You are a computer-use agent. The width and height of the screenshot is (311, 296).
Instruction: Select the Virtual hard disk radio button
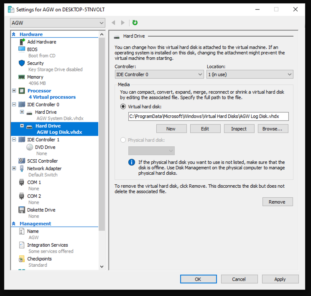pyautogui.click(x=123, y=107)
